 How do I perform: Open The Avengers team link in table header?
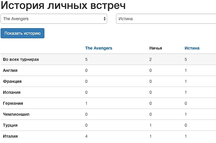pyautogui.click(x=99, y=48)
